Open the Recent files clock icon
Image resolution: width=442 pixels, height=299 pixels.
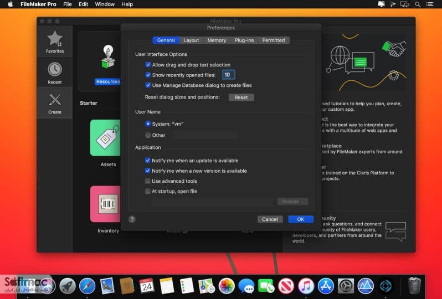55,69
